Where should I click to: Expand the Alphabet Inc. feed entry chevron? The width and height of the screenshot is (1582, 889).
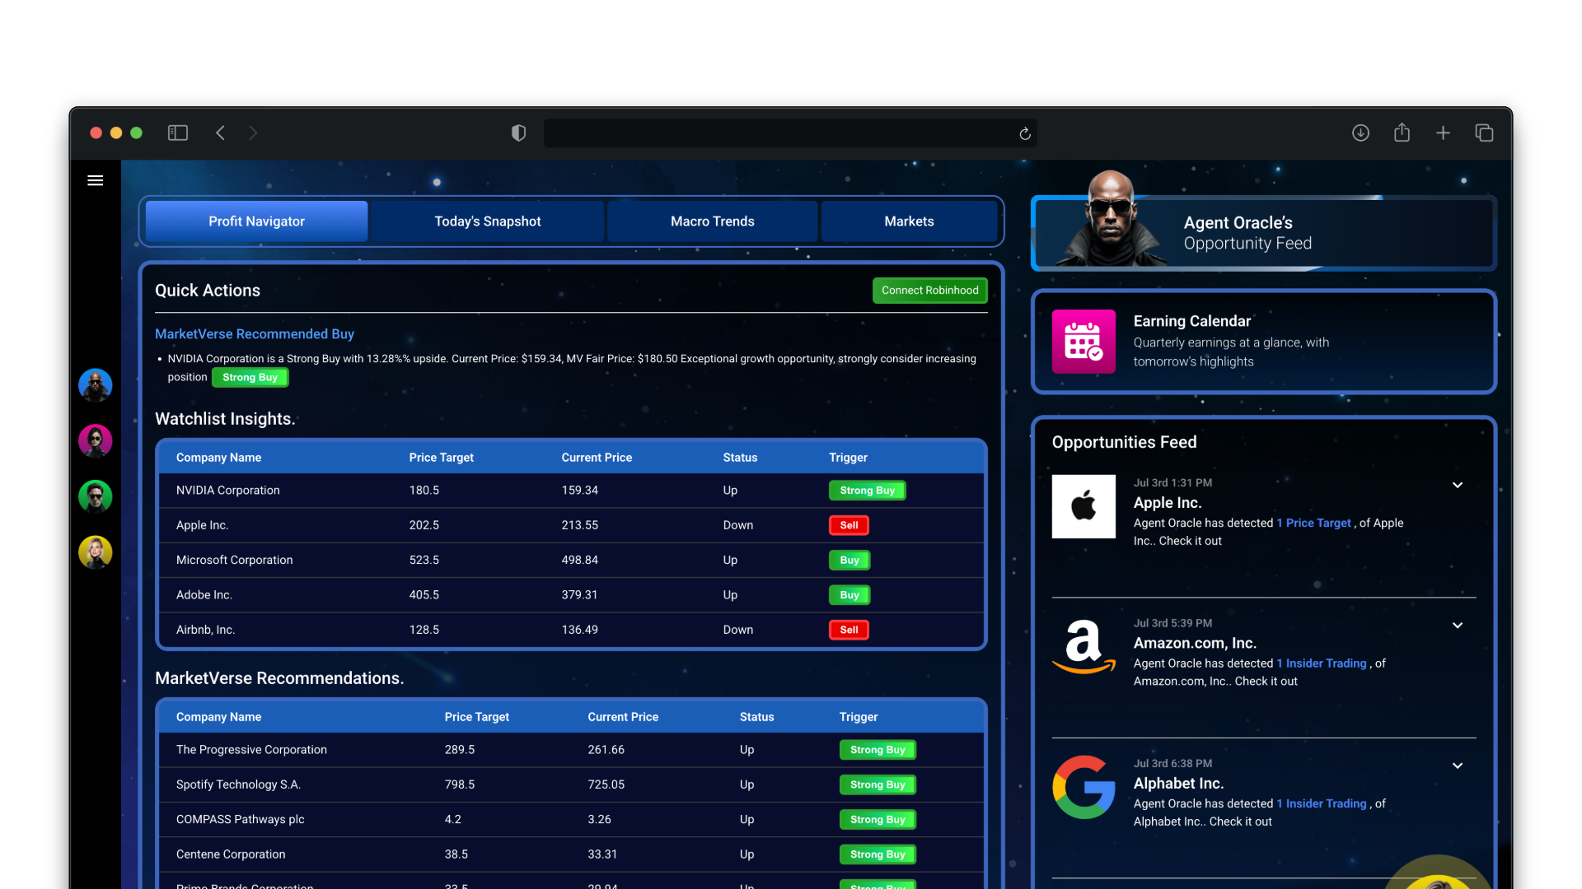pos(1458,766)
